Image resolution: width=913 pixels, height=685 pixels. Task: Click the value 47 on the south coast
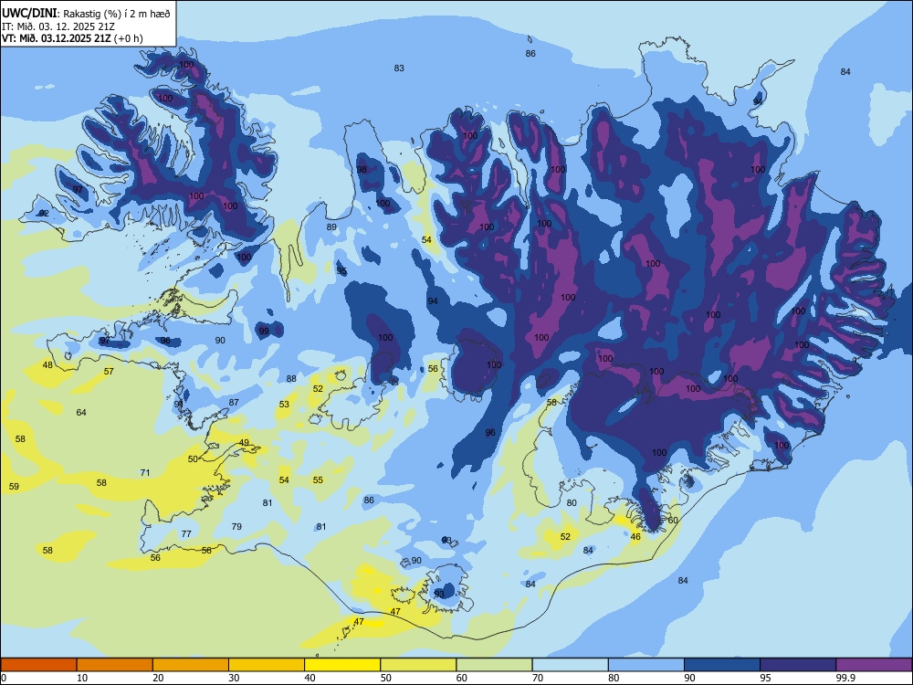coord(395,612)
